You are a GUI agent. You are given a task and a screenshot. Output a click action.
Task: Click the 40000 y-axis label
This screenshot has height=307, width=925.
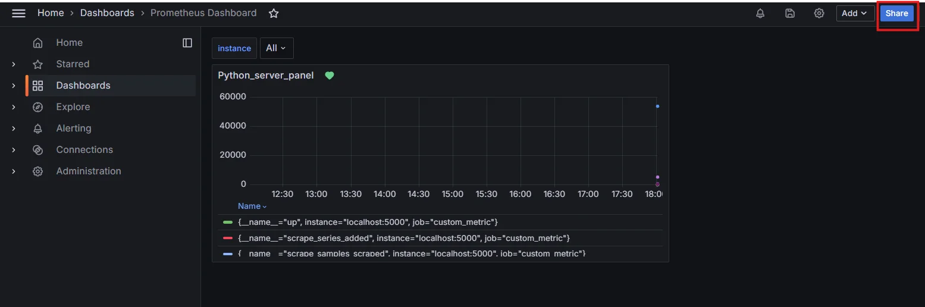(x=232, y=126)
